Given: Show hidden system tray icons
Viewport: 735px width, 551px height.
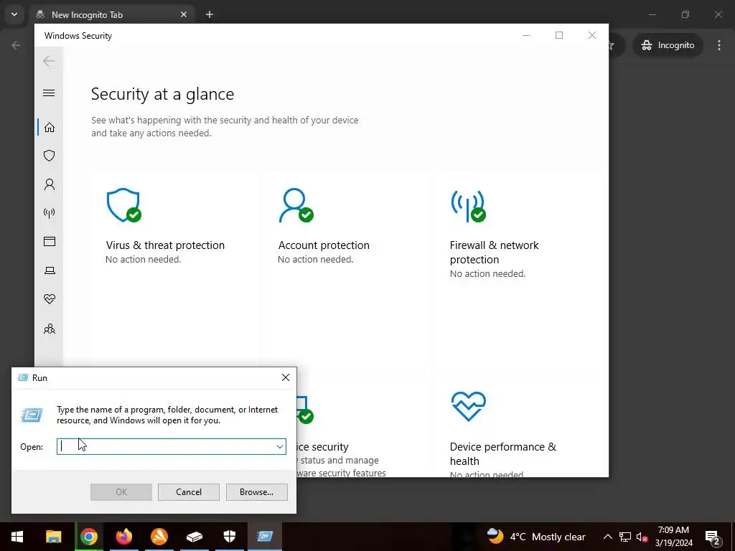Looking at the screenshot, I should click(x=607, y=537).
